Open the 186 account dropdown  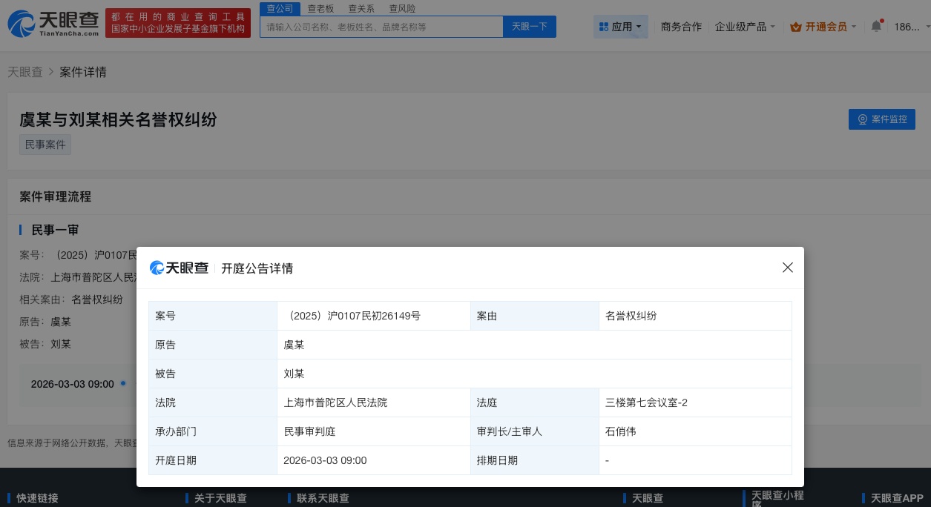pos(909,27)
